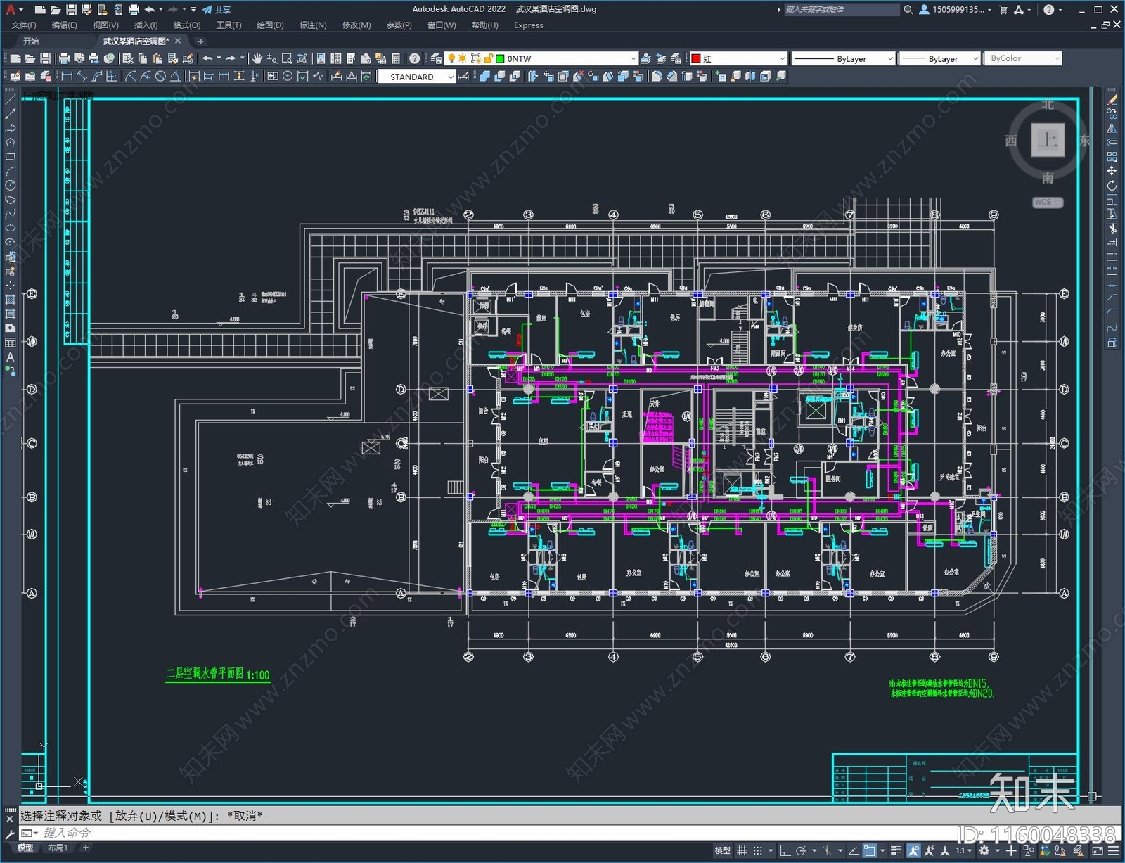The height and width of the screenshot is (863, 1125).
Task: Click the Pan (hand) tool icon
Action: point(257,58)
